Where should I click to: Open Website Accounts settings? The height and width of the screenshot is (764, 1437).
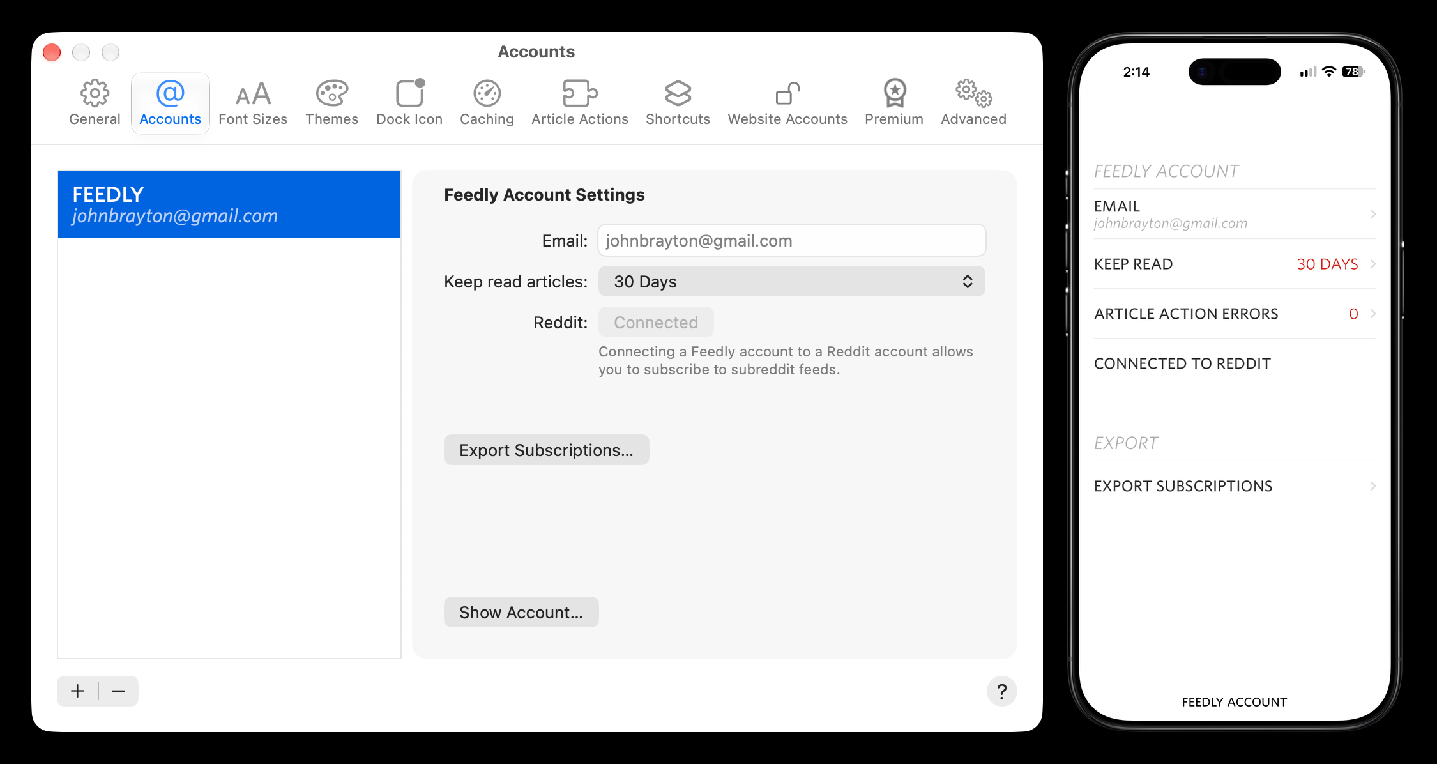point(787,103)
